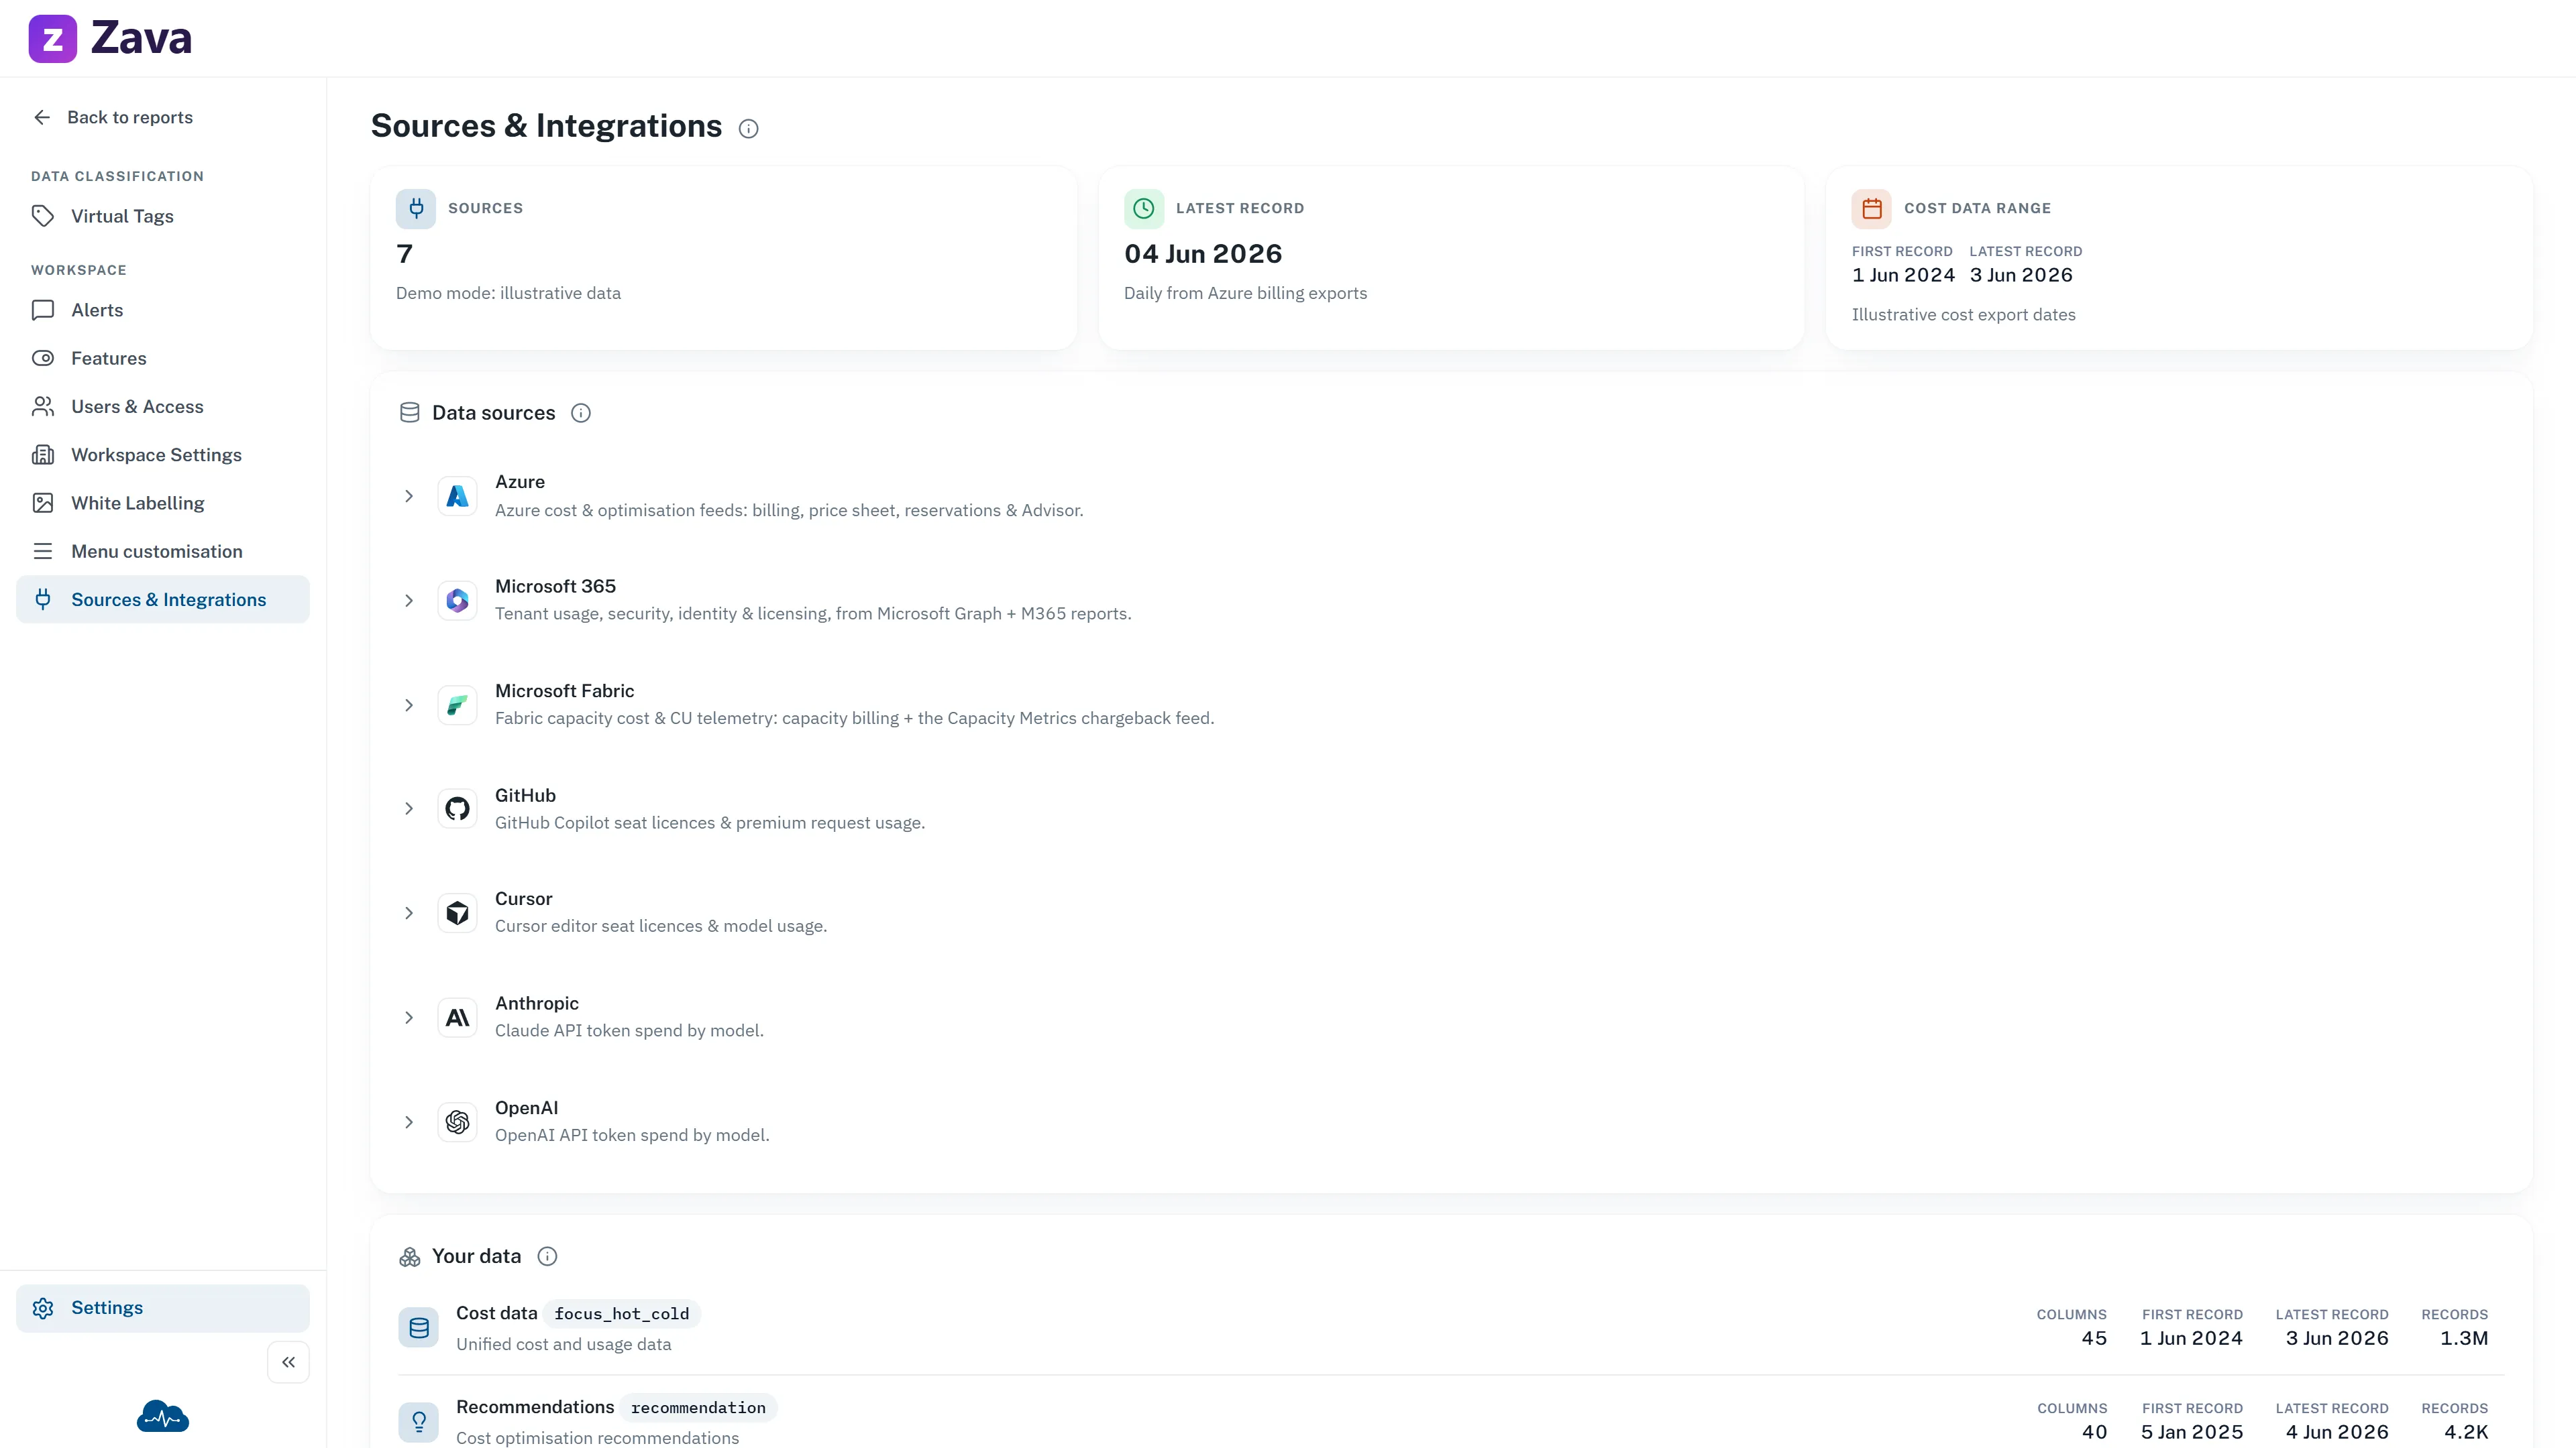Click the Azure logo icon
Image resolution: width=2576 pixels, height=1448 pixels.
point(458,497)
